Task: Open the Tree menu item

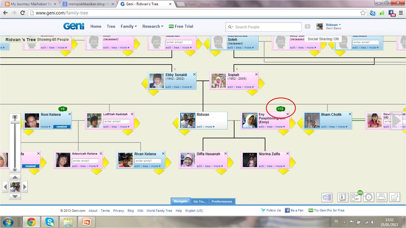Action: click(x=111, y=26)
